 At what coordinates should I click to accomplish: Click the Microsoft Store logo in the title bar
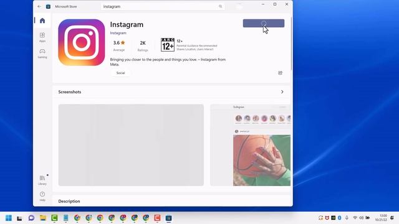[48, 7]
